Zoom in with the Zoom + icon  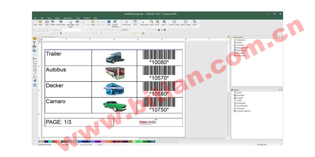coord(164,23)
